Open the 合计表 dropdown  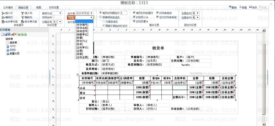coord(84,13)
